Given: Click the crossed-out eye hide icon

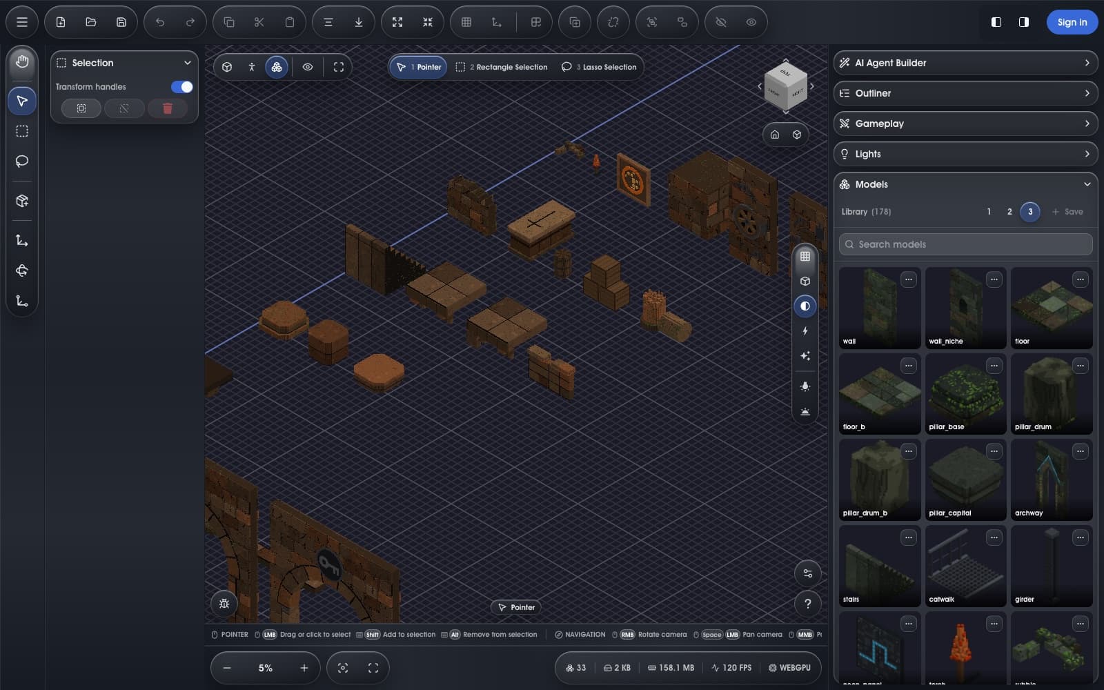Looking at the screenshot, I should pos(721,22).
